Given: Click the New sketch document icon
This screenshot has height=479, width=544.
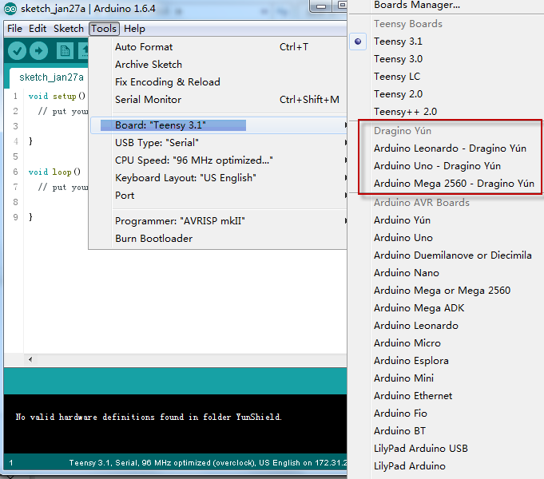Looking at the screenshot, I should click(x=65, y=51).
